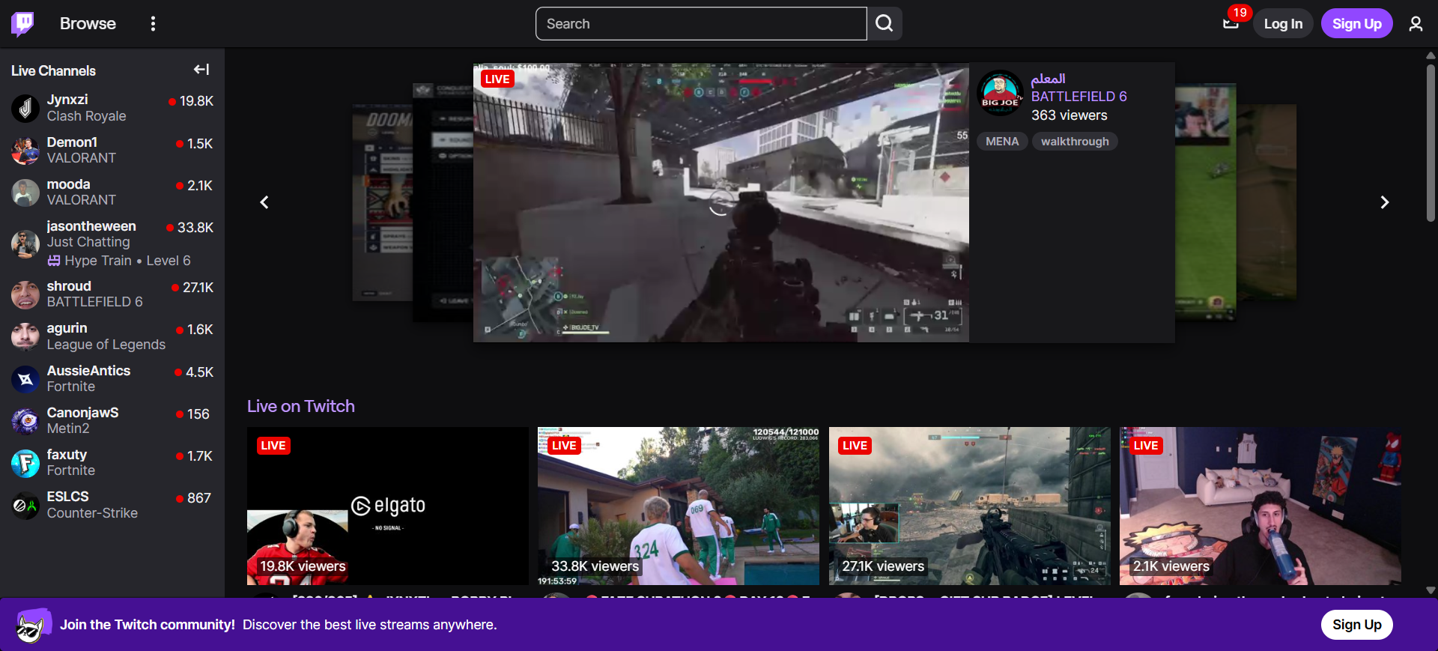The image size is (1438, 651).
Task: Click agurin's channel avatar
Action: pyautogui.click(x=25, y=337)
